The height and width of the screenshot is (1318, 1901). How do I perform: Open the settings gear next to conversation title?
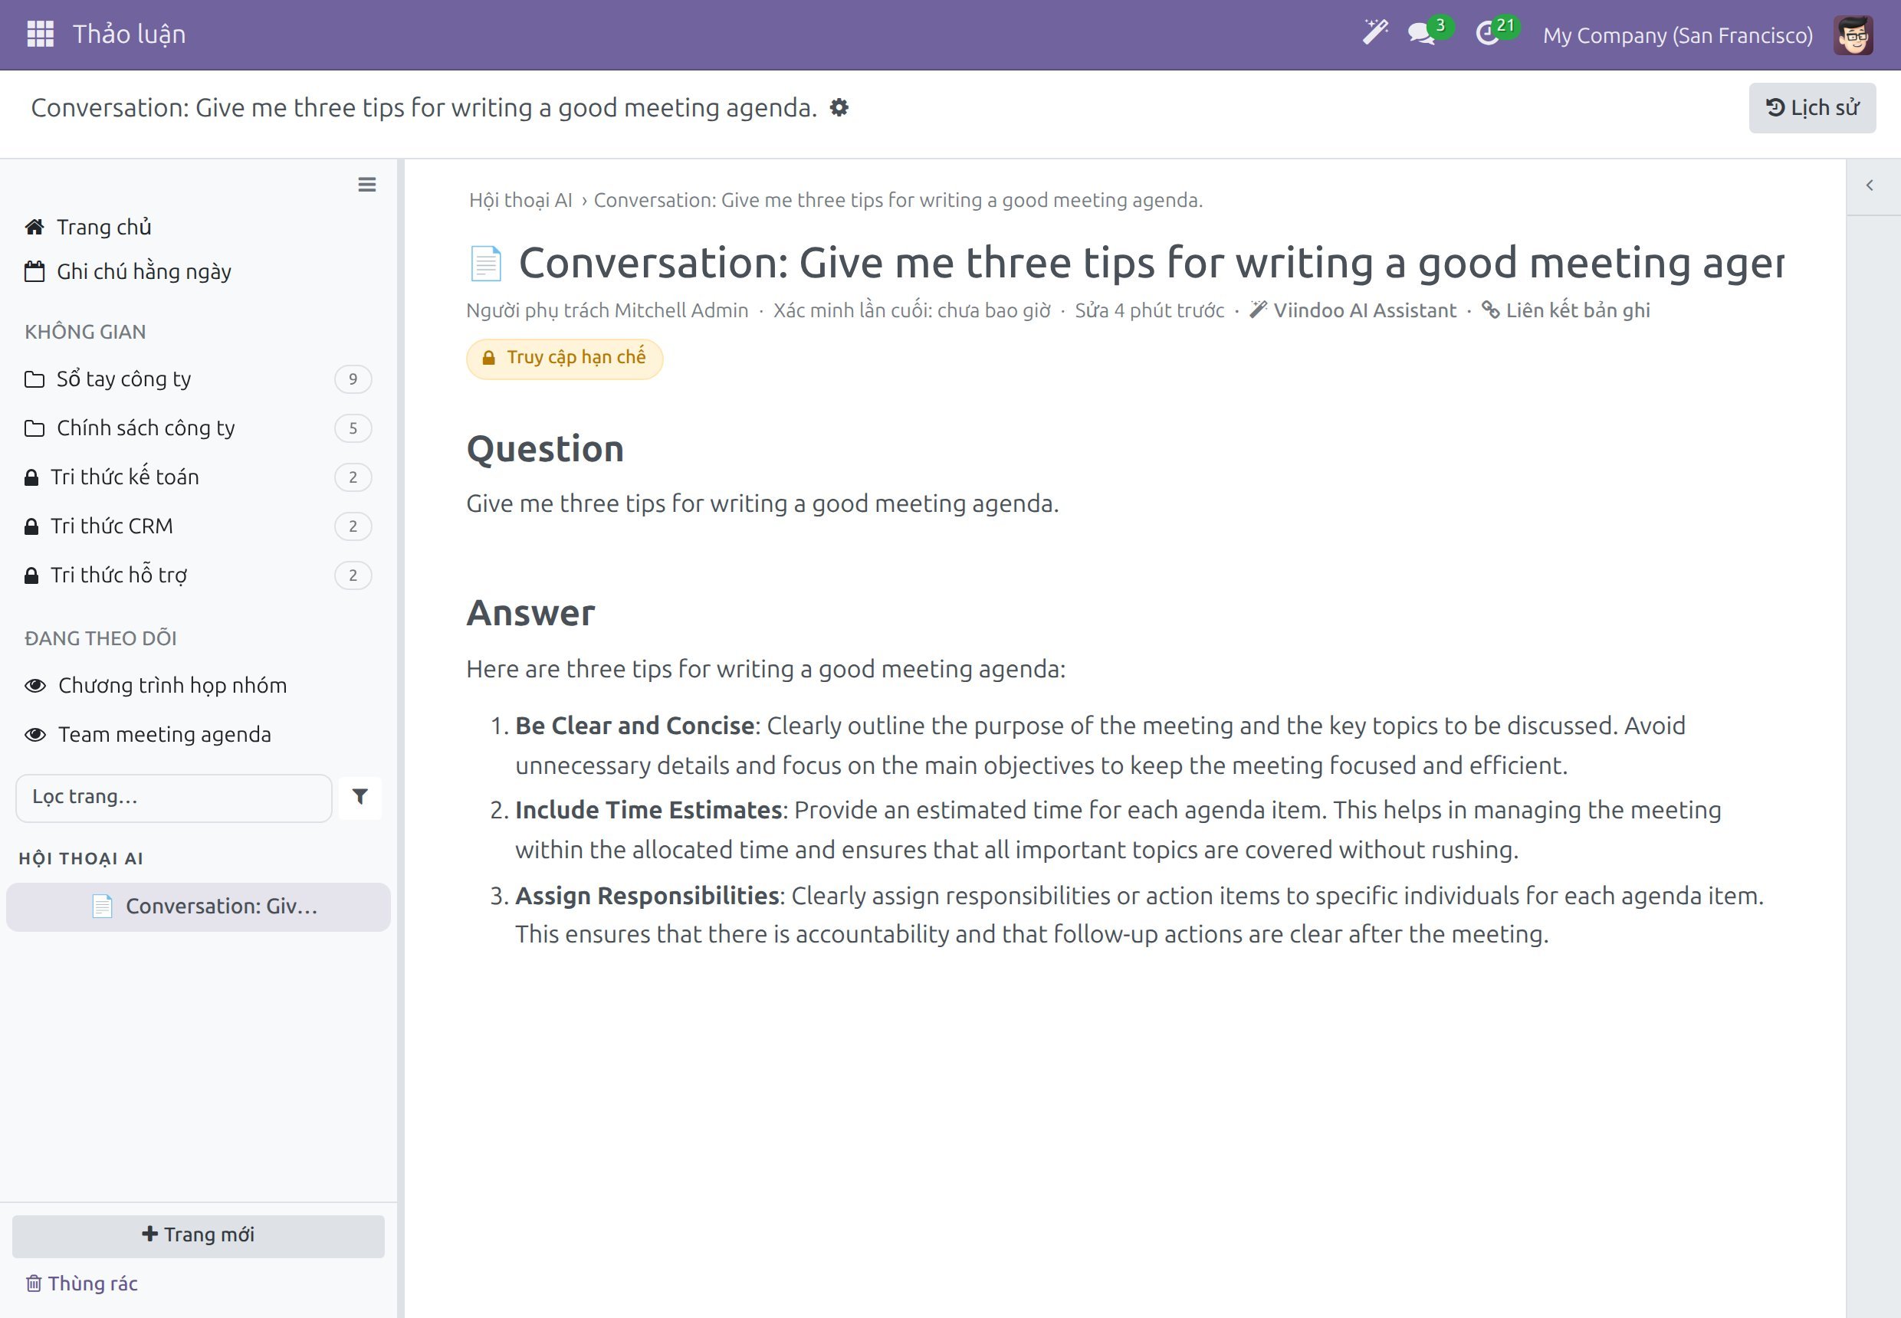pyautogui.click(x=839, y=107)
